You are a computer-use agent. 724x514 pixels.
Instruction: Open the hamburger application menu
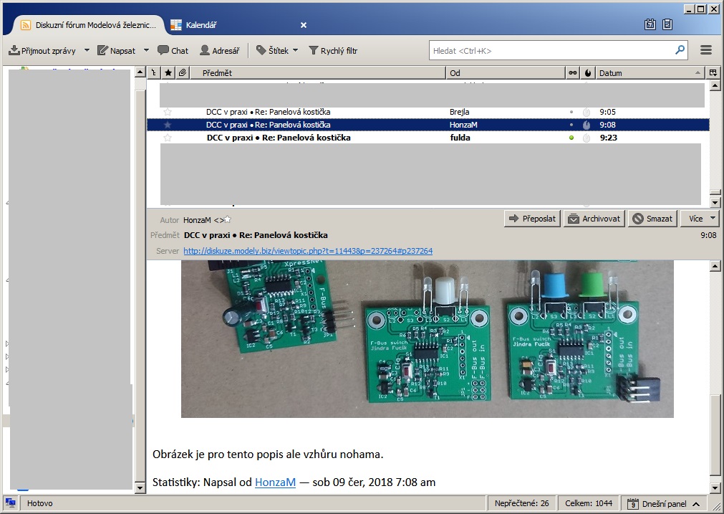pos(705,51)
